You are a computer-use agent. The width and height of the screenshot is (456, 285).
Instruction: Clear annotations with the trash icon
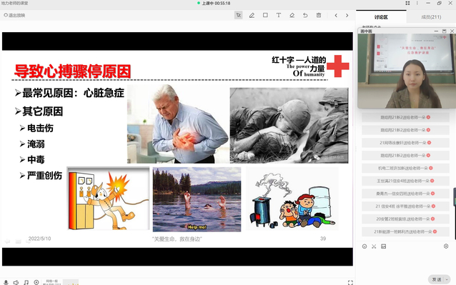319,15
